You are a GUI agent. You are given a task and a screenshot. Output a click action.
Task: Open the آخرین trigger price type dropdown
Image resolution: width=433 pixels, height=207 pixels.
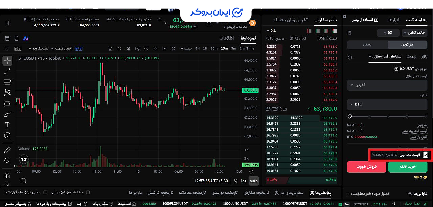(x=388, y=85)
